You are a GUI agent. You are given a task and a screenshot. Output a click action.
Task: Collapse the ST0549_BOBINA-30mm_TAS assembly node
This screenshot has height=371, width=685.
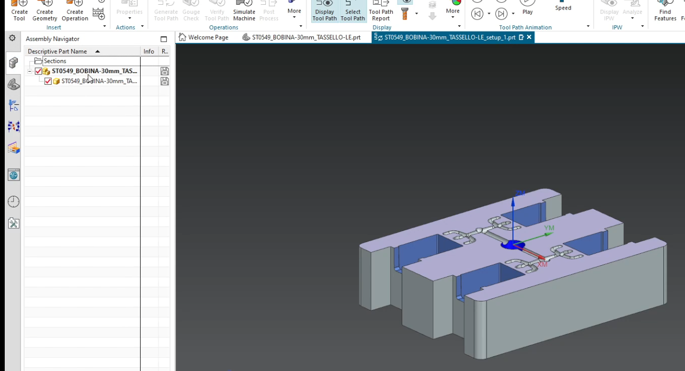30,71
